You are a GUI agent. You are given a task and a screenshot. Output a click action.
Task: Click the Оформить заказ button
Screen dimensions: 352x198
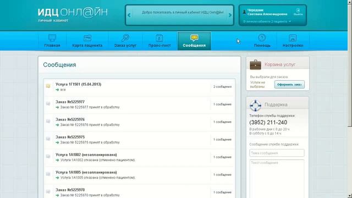tap(289, 85)
